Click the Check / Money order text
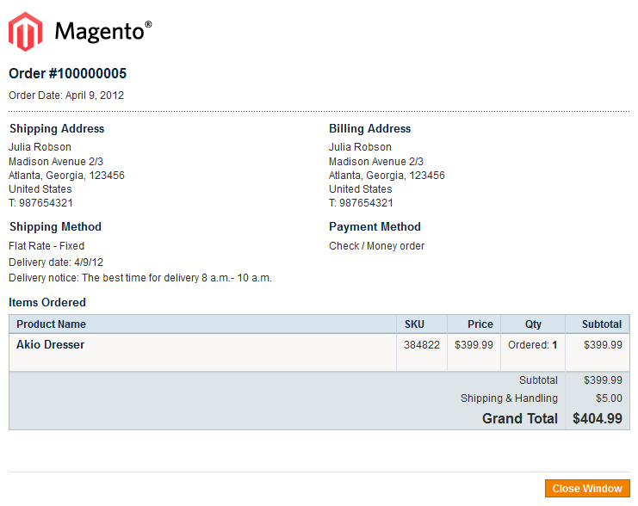The width and height of the screenshot is (638, 506). point(377,246)
